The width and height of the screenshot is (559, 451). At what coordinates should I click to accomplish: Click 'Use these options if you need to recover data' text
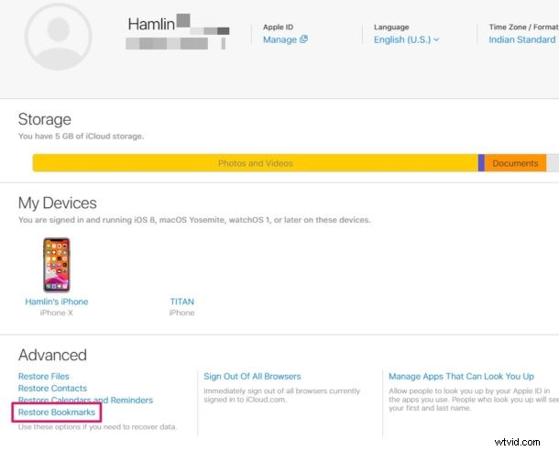pyautogui.click(x=97, y=427)
